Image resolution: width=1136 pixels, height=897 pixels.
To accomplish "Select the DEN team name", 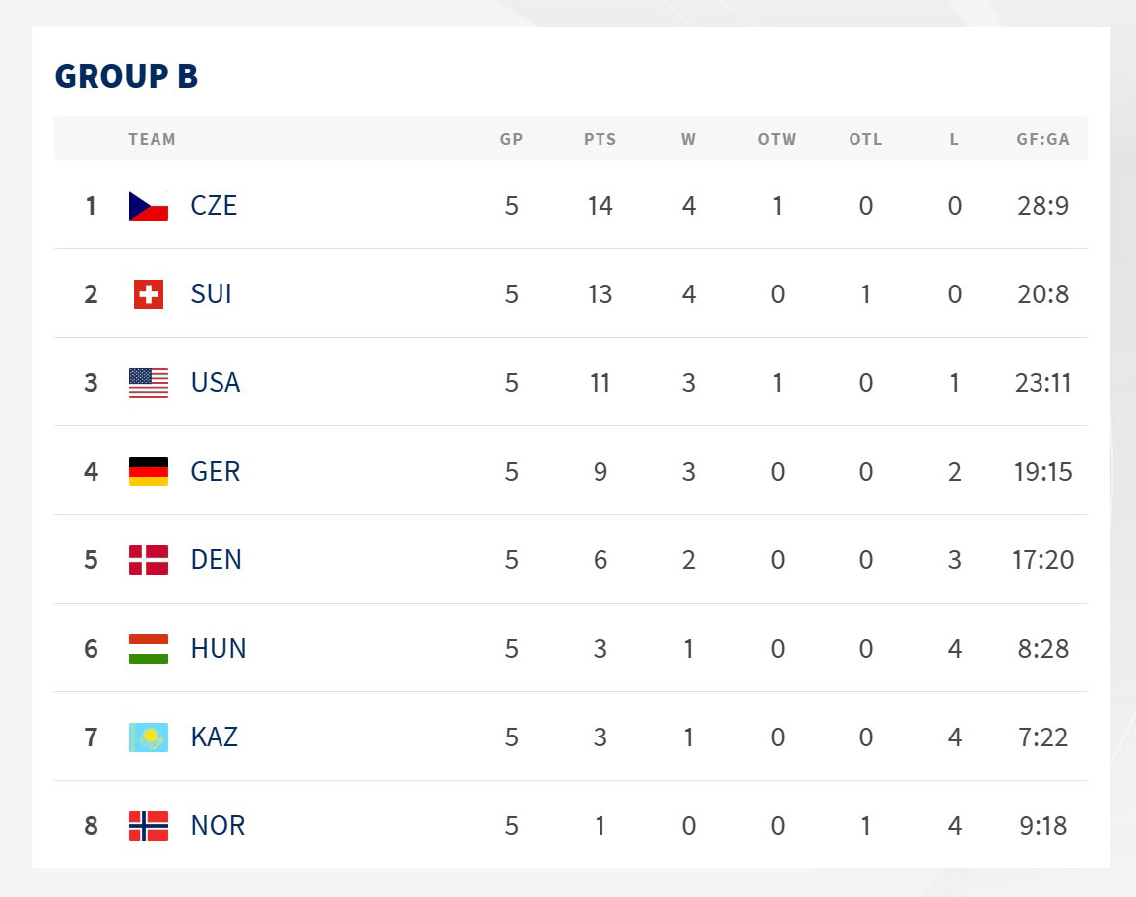I will pyautogui.click(x=217, y=560).
